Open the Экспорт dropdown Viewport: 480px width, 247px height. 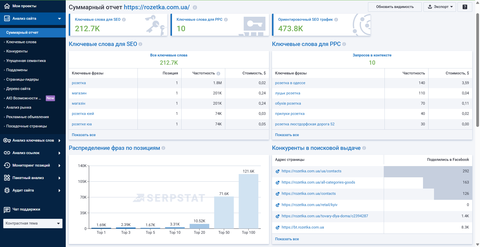click(x=440, y=7)
